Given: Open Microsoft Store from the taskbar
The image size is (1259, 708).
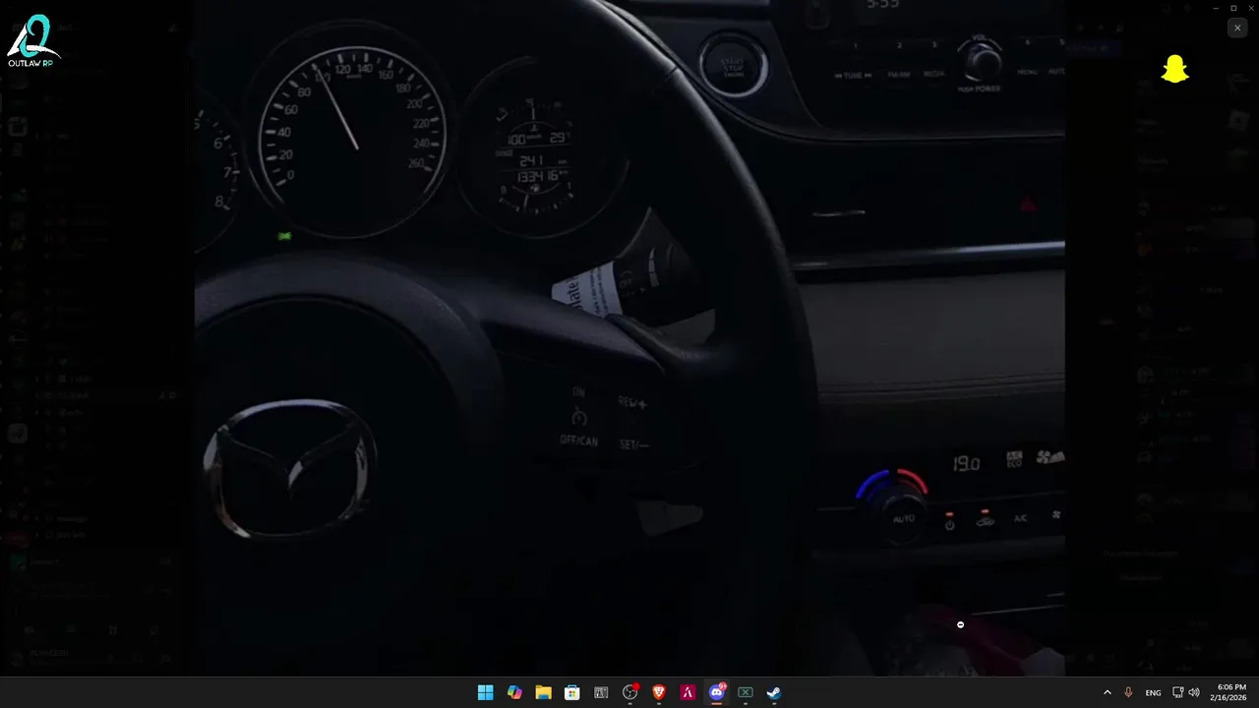Looking at the screenshot, I should pyautogui.click(x=571, y=692).
